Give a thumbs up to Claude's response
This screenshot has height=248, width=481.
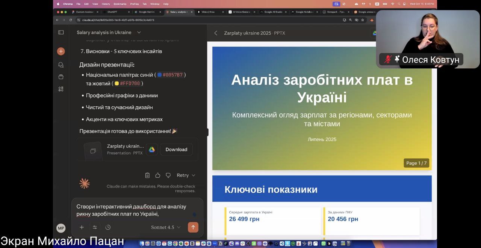(x=158, y=175)
